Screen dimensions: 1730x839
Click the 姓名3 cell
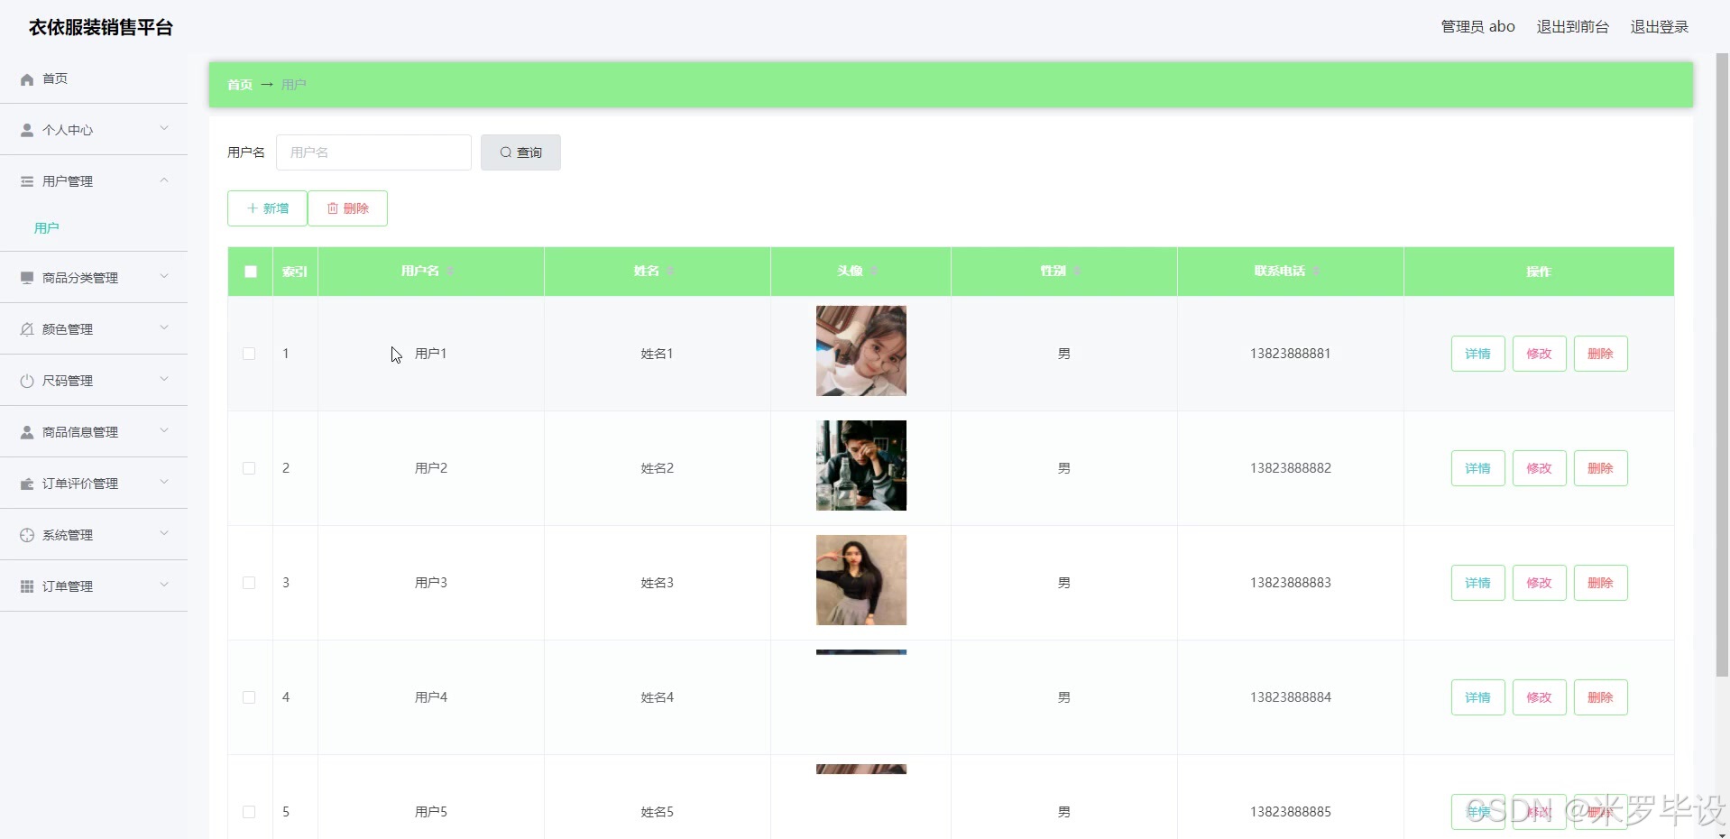pyautogui.click(x=658, y=583)
